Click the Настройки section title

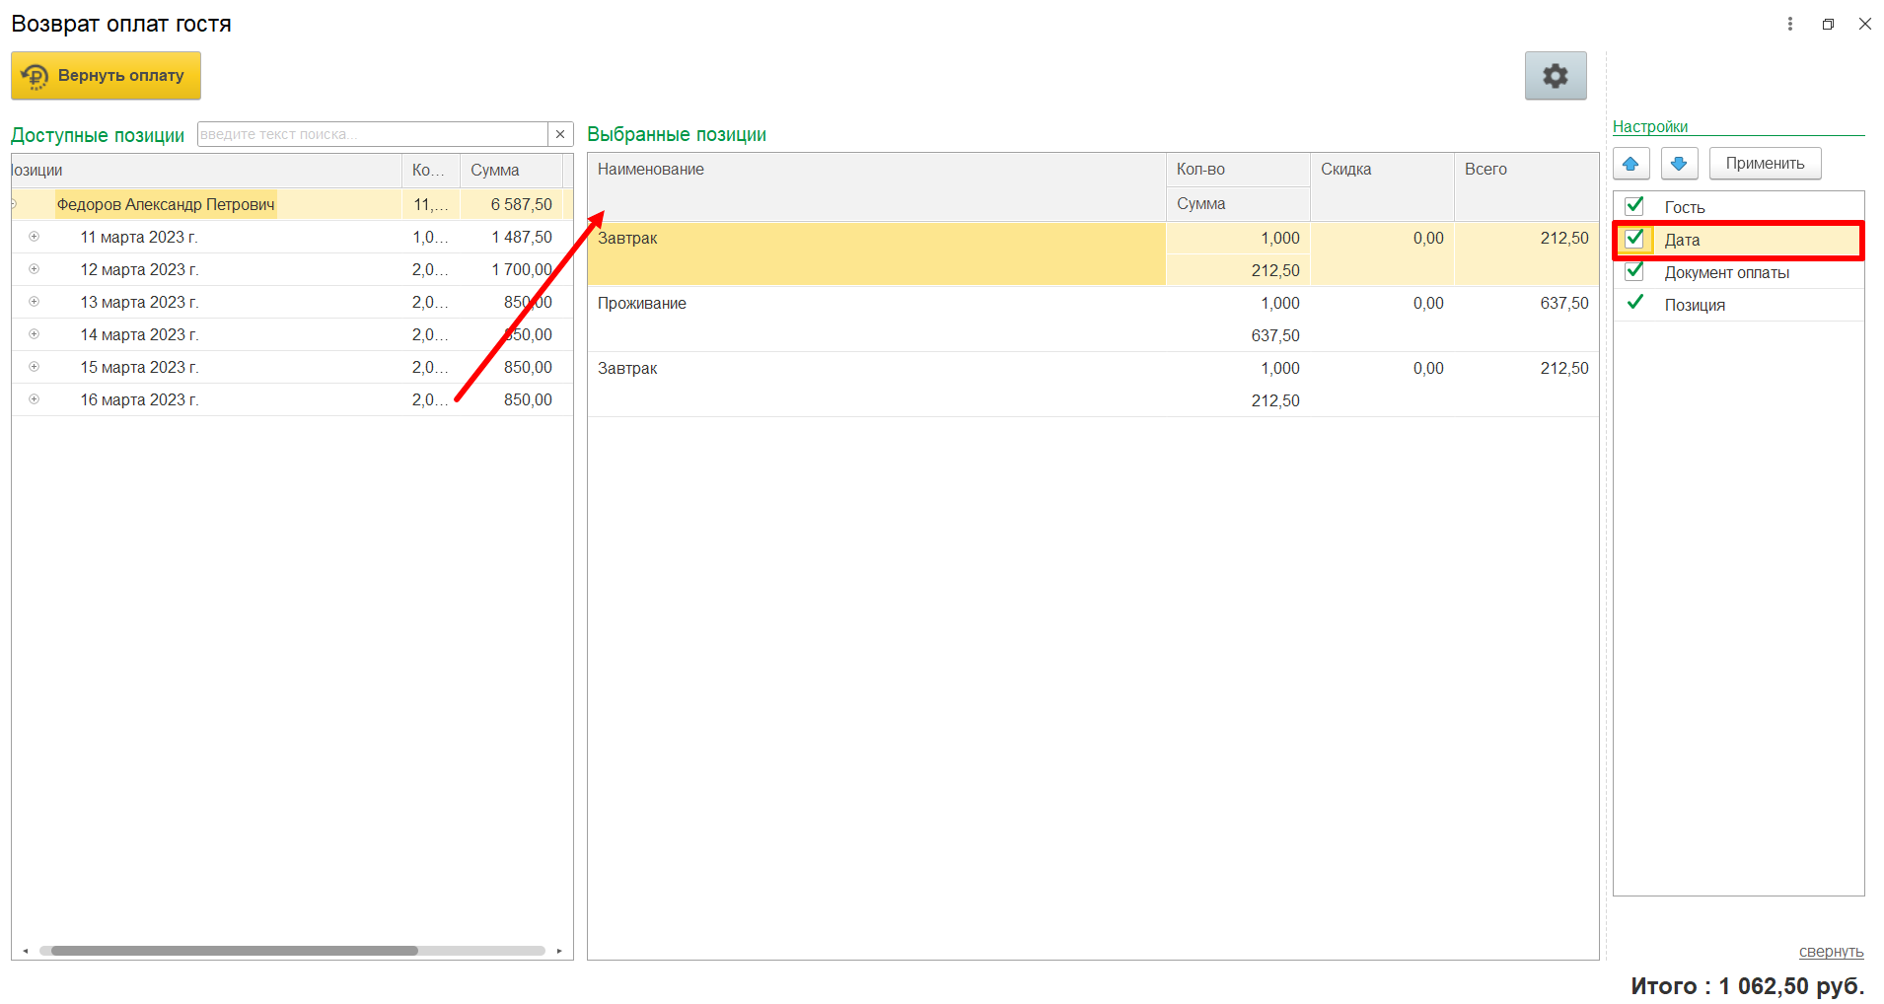coord(1649,126)
